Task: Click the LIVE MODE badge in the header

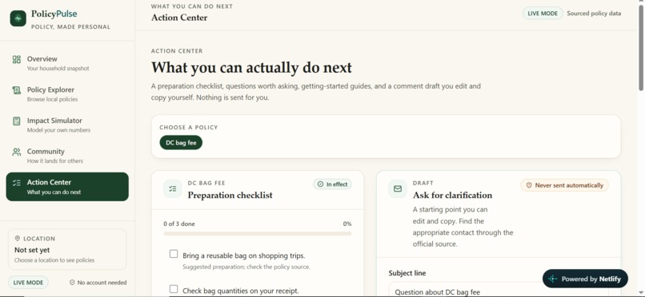Action: 543,13
